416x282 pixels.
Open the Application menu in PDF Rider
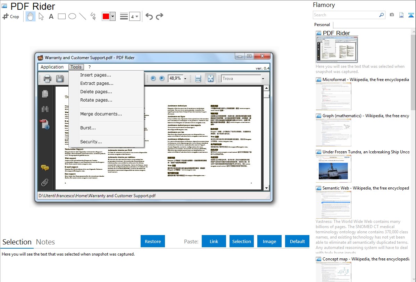pyautogui.click(x=52, y=67)
